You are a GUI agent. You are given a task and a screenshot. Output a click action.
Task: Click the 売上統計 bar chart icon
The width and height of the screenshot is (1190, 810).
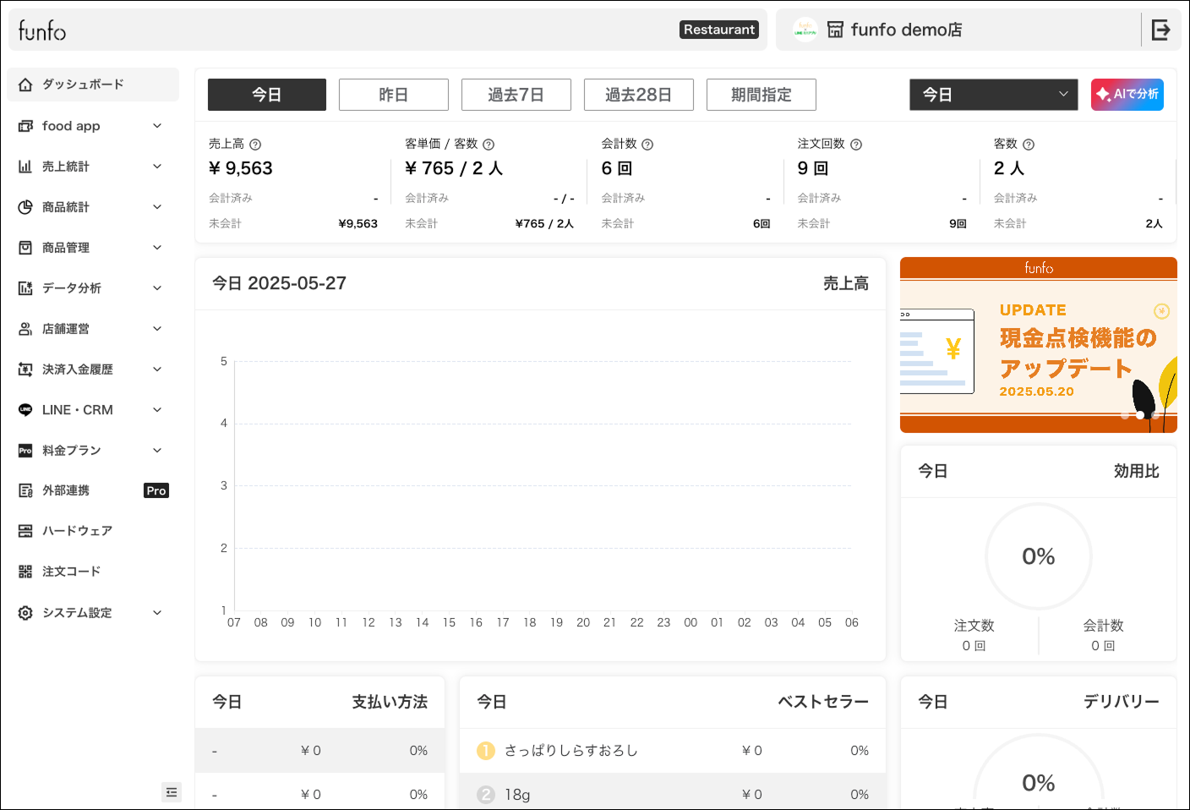25,167
